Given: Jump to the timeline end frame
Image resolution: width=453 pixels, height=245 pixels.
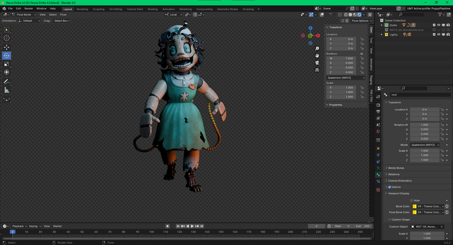Looking at the screenshot, I should pyautogui.click(x=202, y=226).
